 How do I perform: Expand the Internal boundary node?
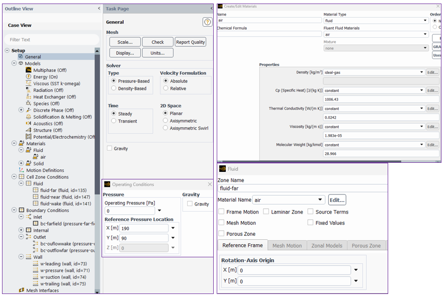click(x=21, y=230)
